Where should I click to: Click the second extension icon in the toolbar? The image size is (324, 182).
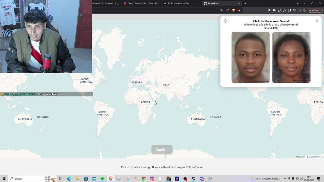coord(274,10)
